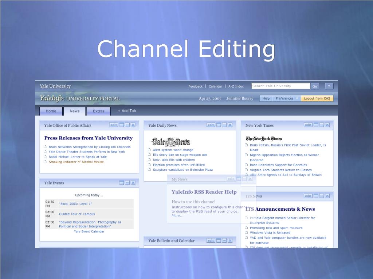Open Windows Vista is Released item
The width and height of the screenshot is (373, 279).
(x=270, y=233)
